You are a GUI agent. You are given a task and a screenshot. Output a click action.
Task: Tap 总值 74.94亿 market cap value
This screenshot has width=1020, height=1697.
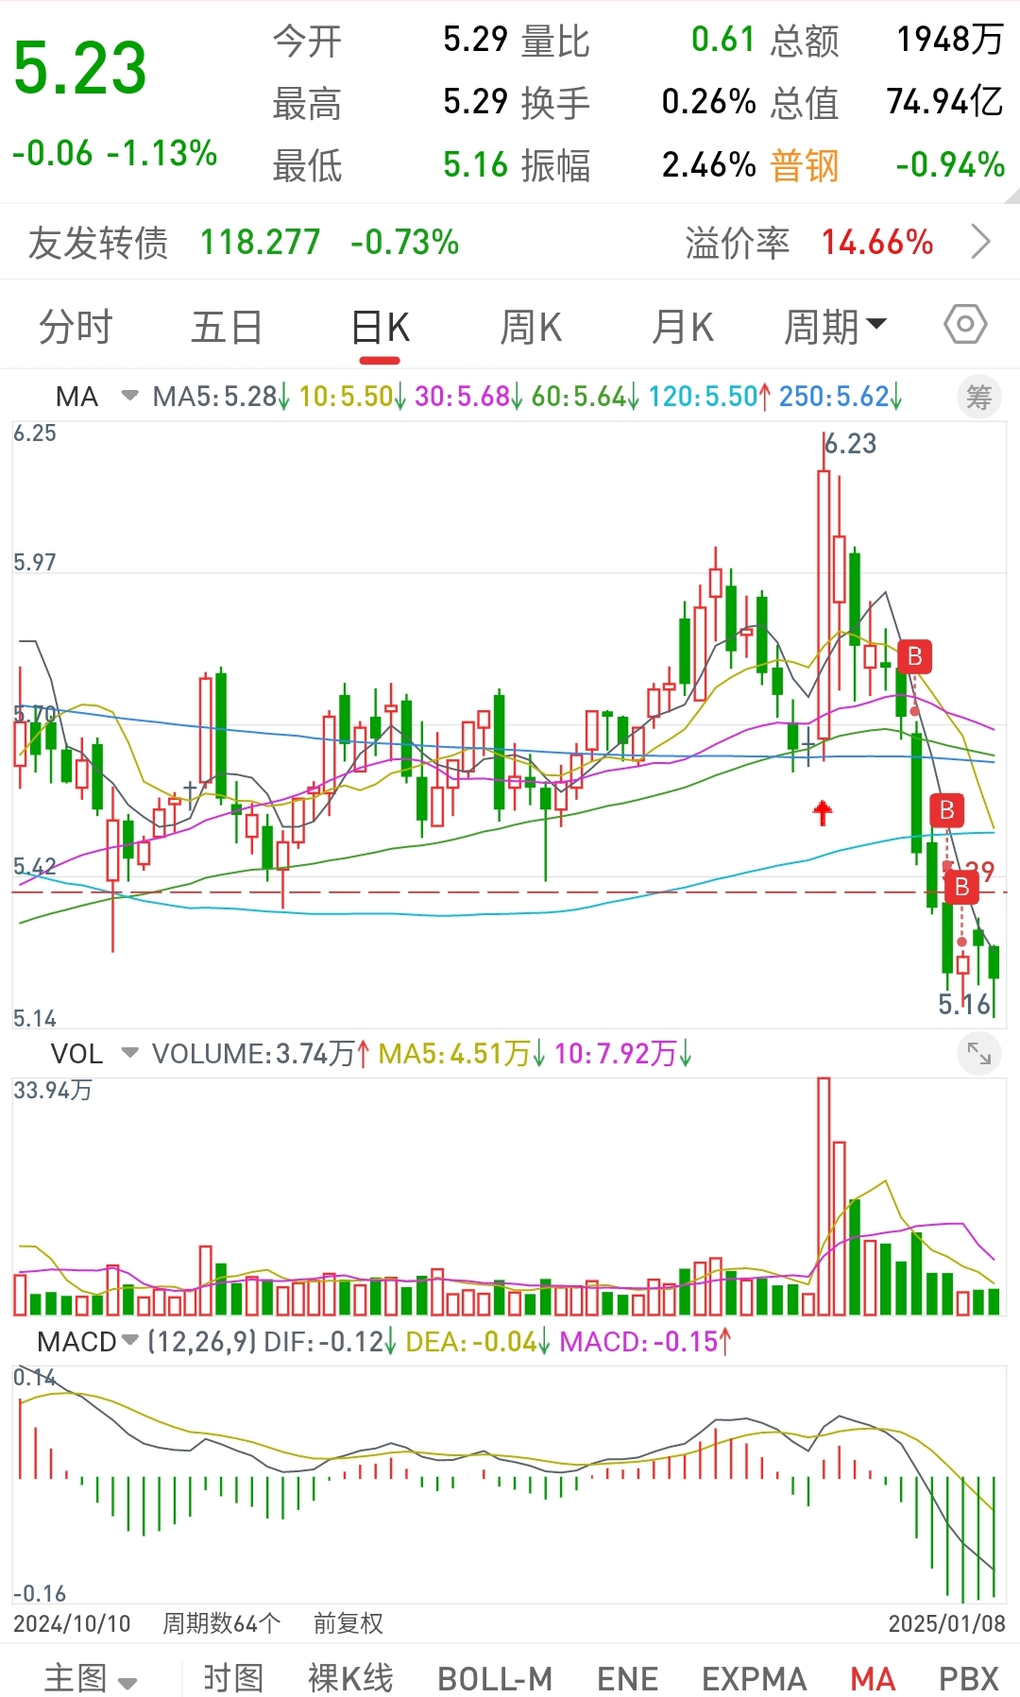click(945, 102)
